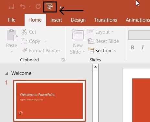Click the Undo arrow icon
The image size is (150, 122).
(23, 6)
